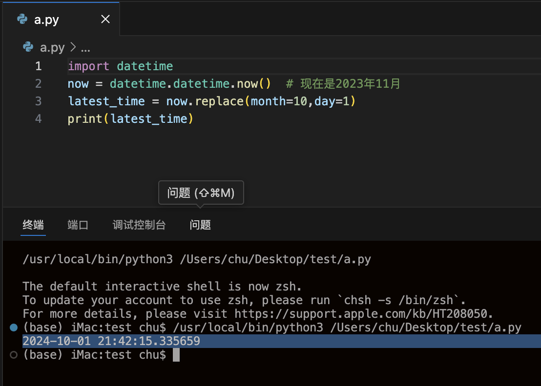Open the breadcrumb ellipsis symbol picker
541x386 pixels.
coord(85,48)
